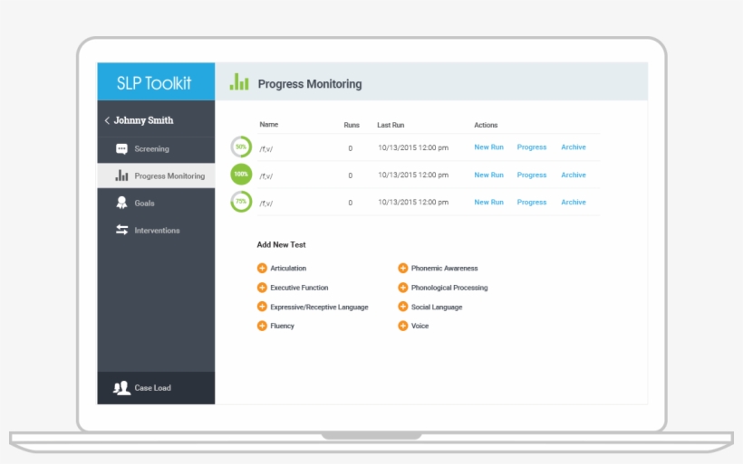Click the /f,v/ name in the 50% row

[265, 148]
